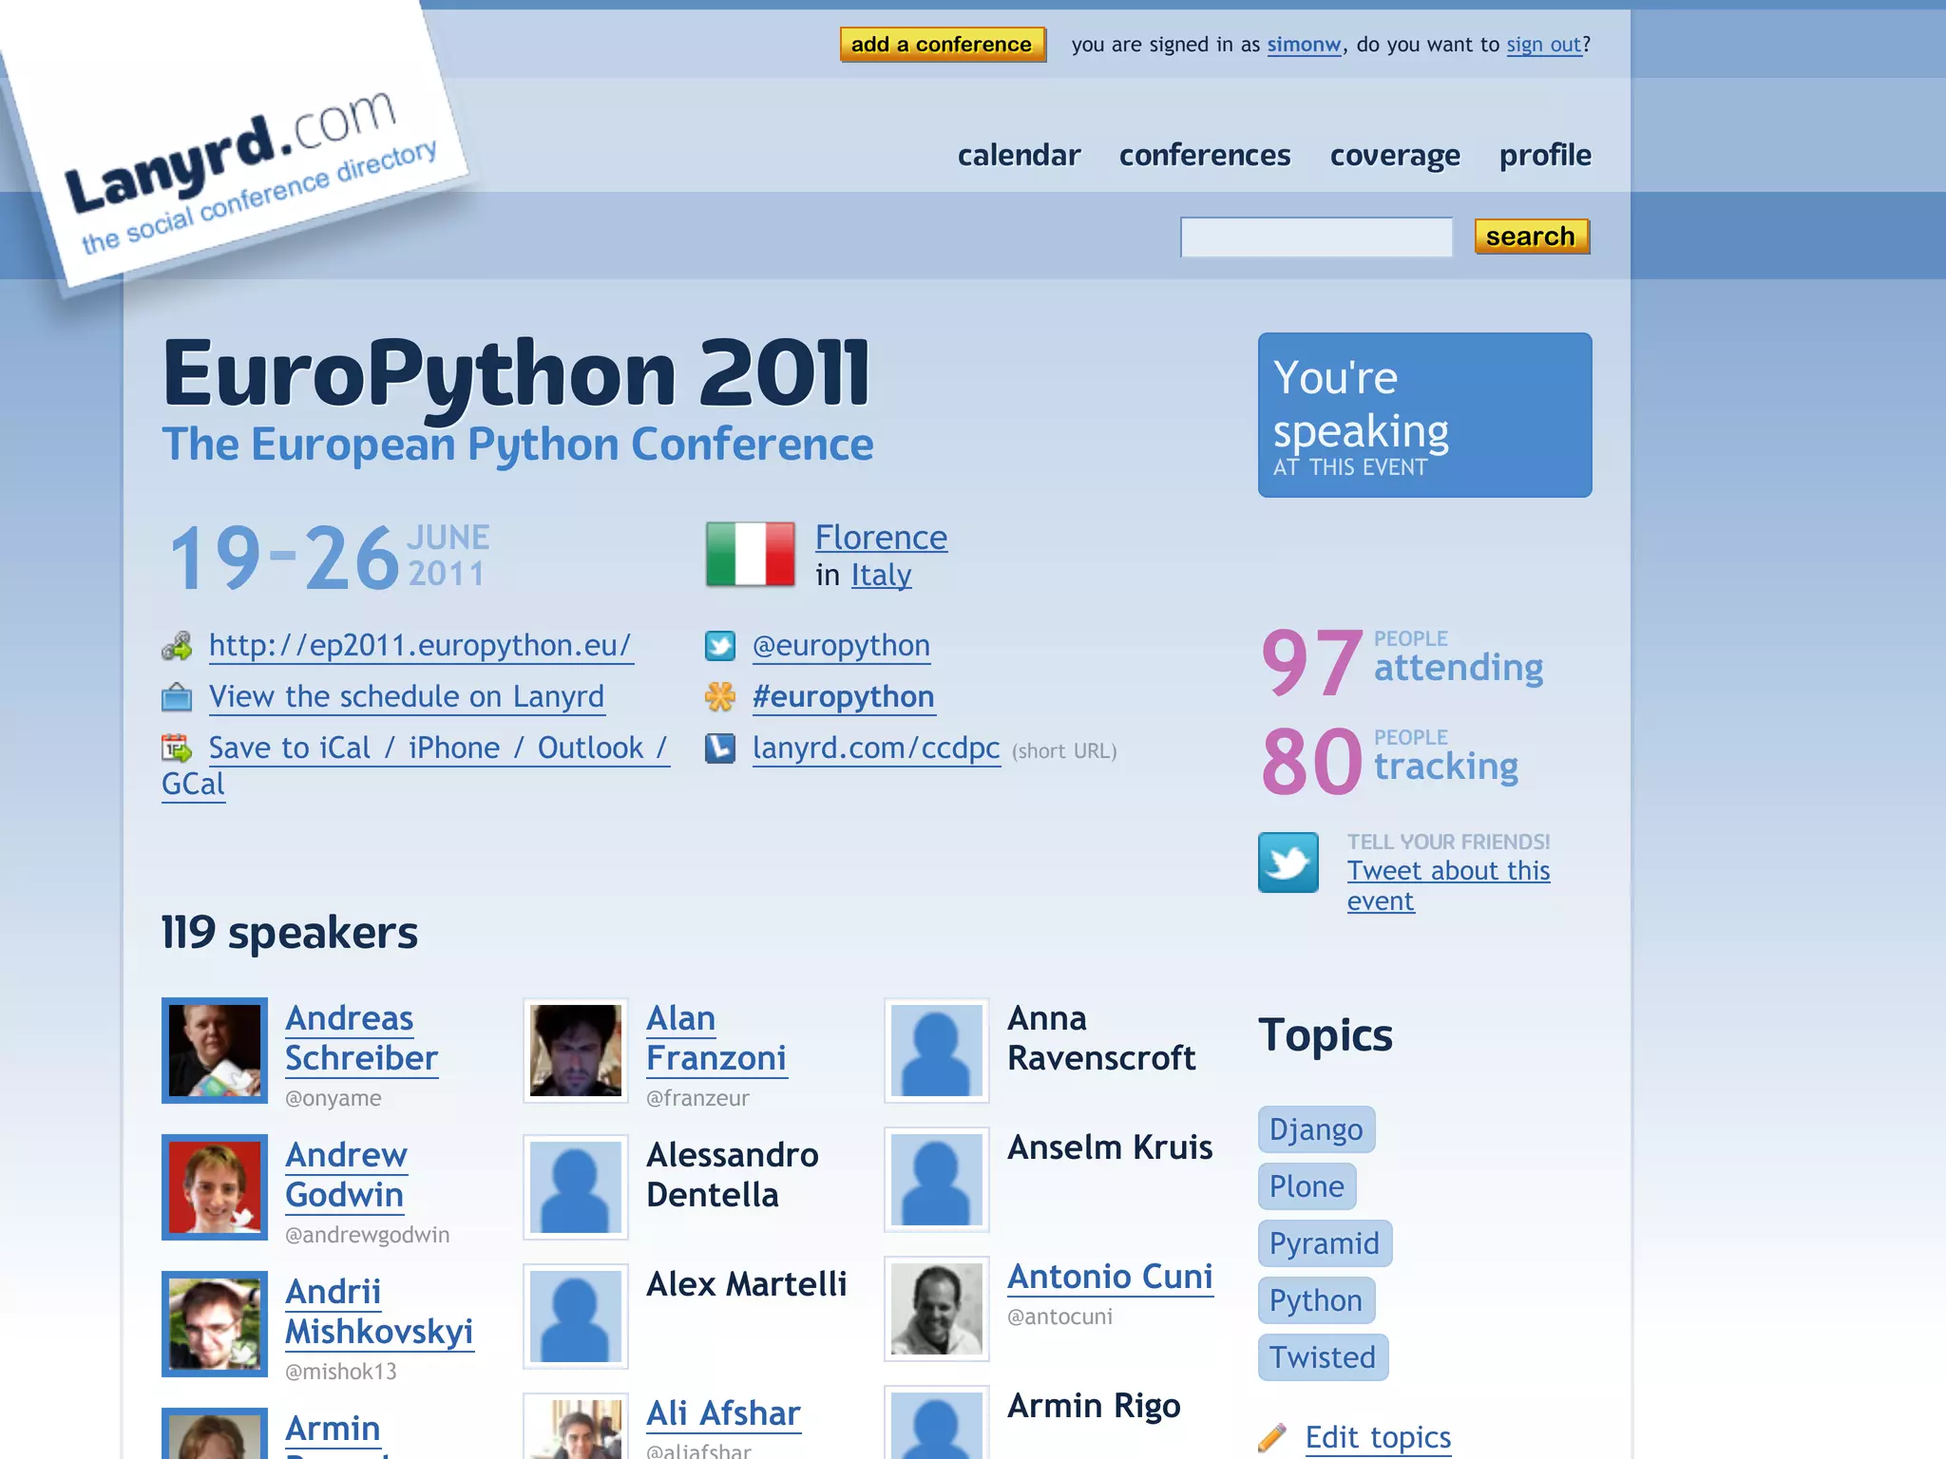Open Alan Franzoni's name link

[x=716, y=1038]
